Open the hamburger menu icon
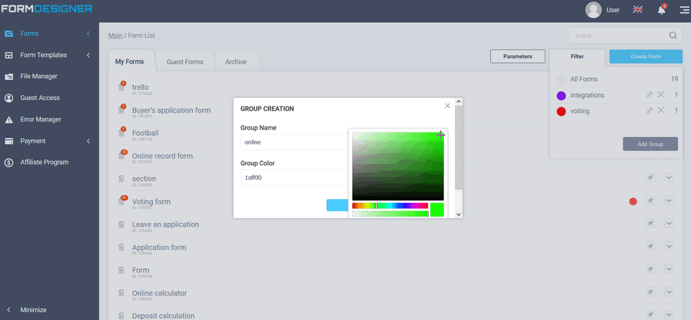Screen dimensions: 691x320 point(685,9)
